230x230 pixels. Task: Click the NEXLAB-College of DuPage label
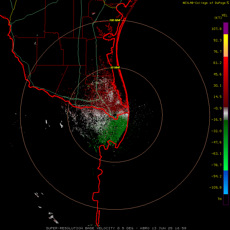pyautogui.click(x=204, y=3)
